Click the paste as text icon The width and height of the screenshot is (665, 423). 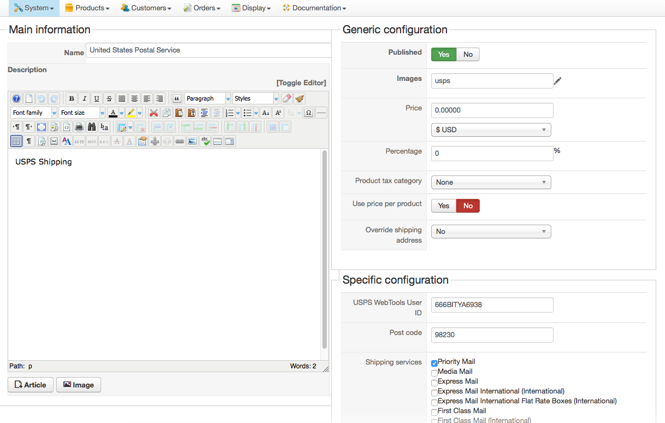pyautogui.click(x=192, y=113)
